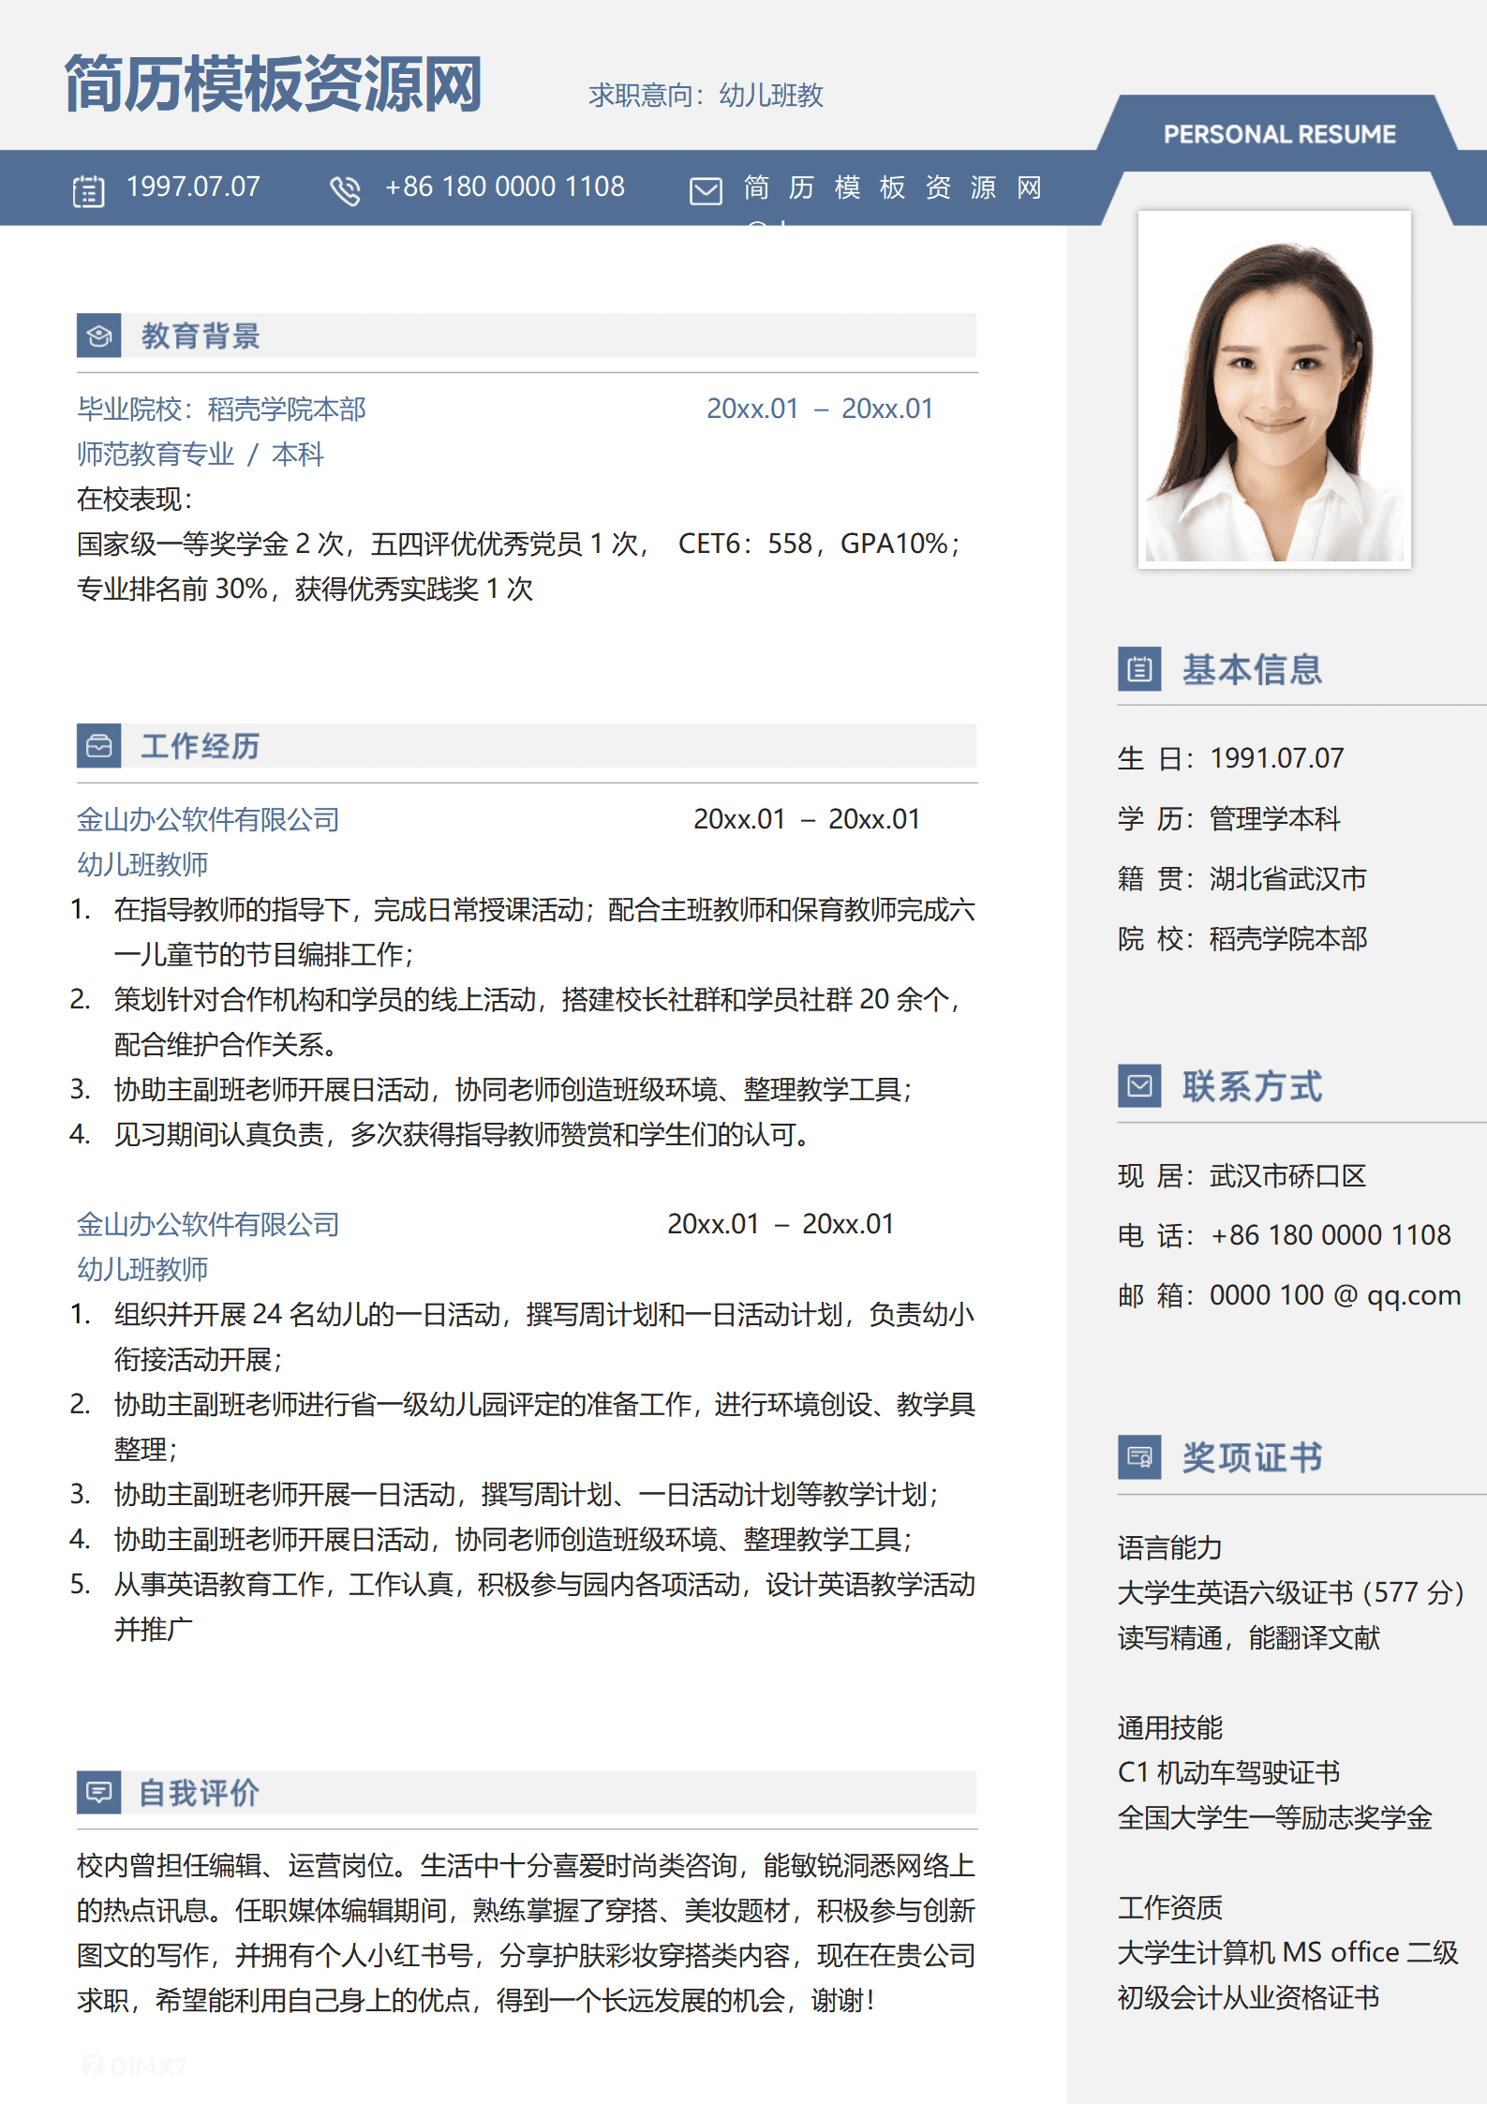
Task: Click the calendar icon beside 1997.07.07
Action: point(89,190)
